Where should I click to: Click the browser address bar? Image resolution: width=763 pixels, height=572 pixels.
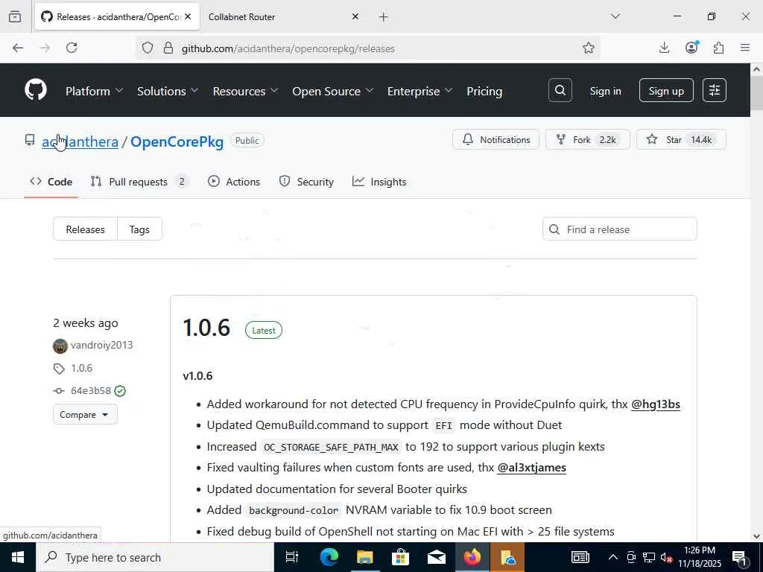(x=367, y=48)
